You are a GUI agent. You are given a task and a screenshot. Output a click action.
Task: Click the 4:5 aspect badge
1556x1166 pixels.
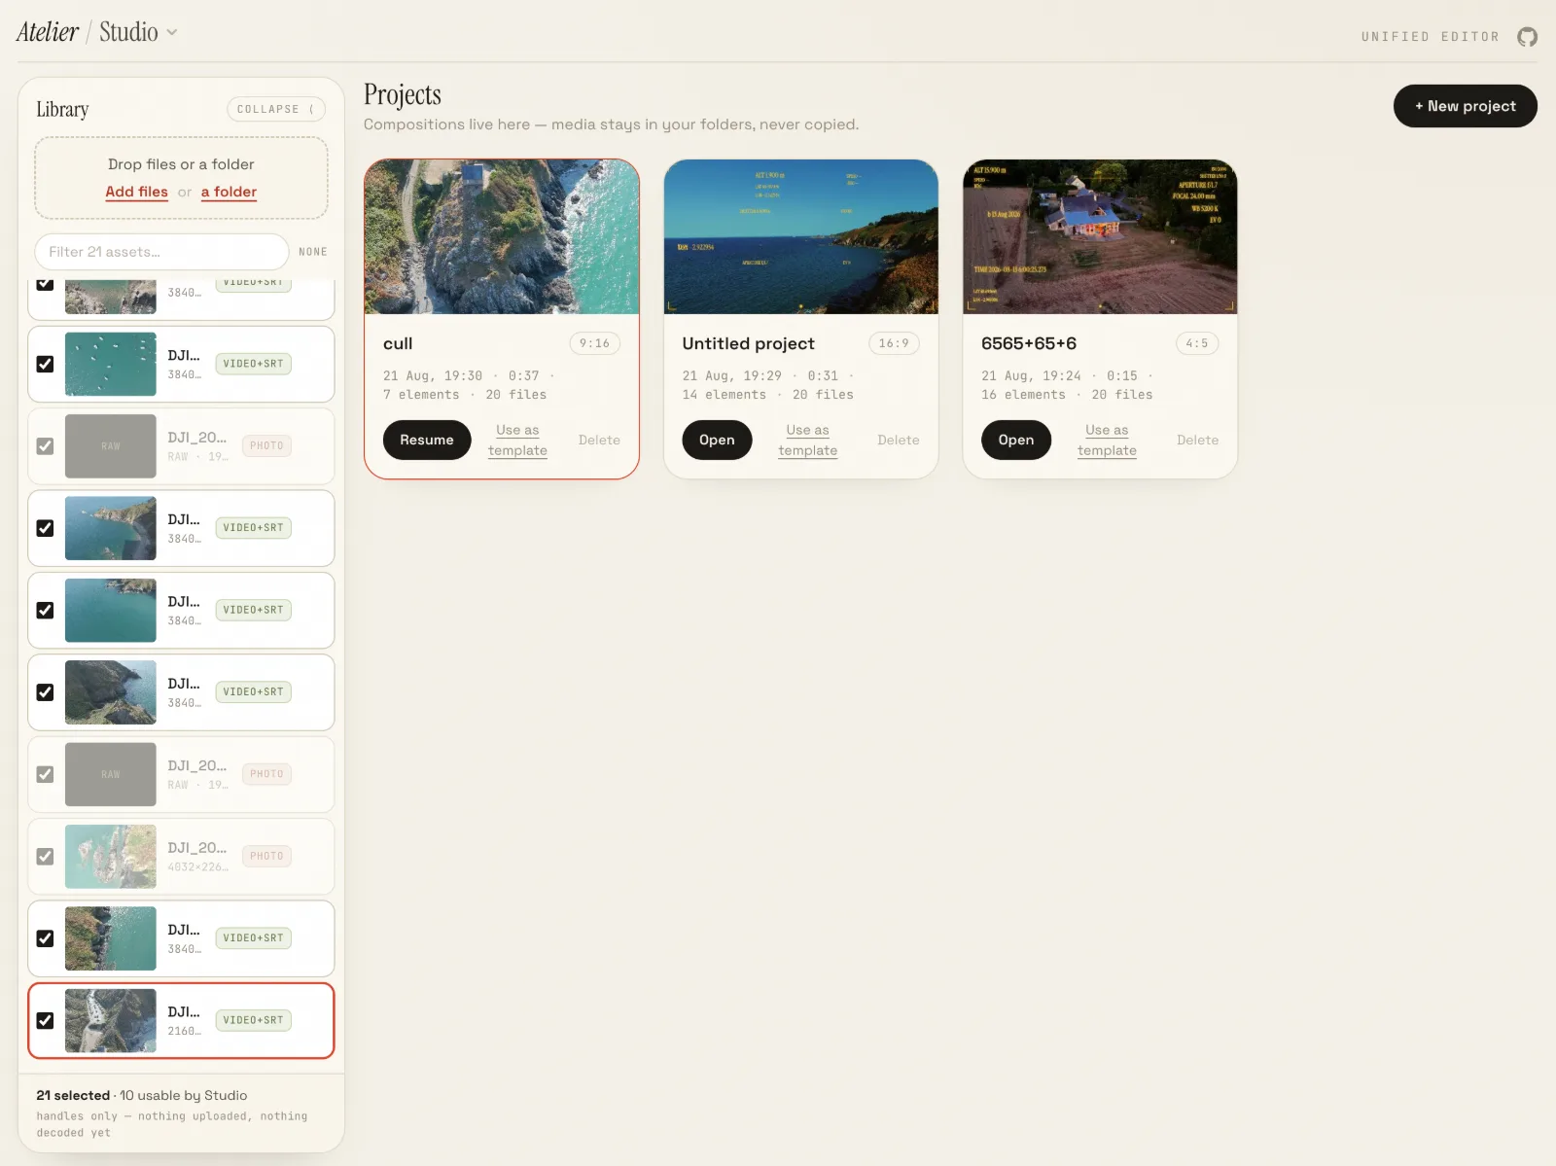(1196, 343)
